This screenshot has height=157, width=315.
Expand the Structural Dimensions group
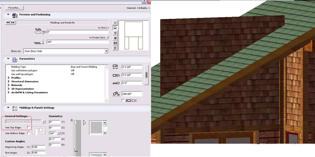(x=9, y=81)
